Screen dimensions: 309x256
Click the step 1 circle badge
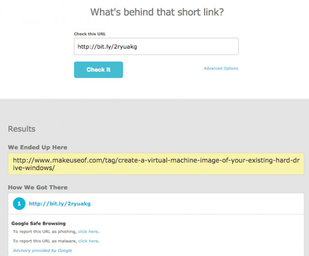(19, 204)
